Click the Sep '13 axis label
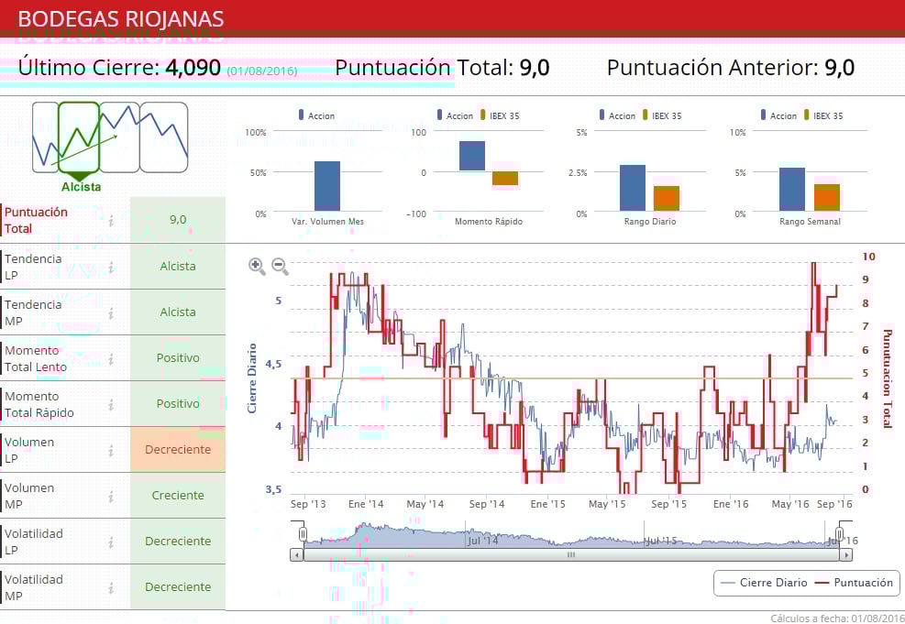905x624 pixels. (308, 504)
